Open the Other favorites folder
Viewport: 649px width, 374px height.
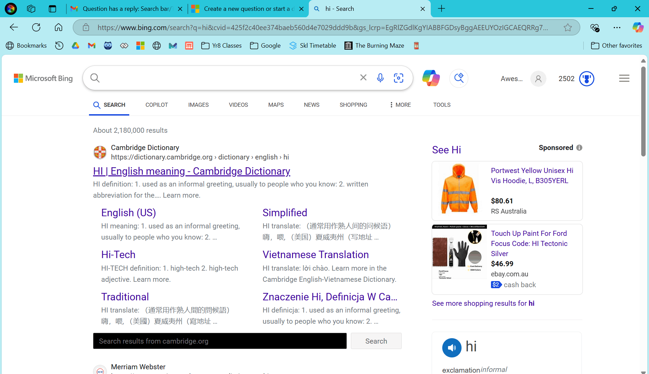[617, 46]
